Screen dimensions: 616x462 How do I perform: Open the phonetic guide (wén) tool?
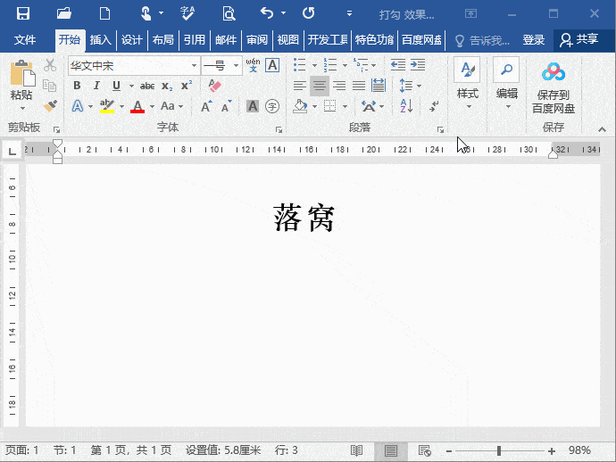click(253, 65)
